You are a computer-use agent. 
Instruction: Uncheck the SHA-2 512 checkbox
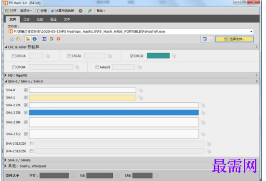click(x=26, y=134)
